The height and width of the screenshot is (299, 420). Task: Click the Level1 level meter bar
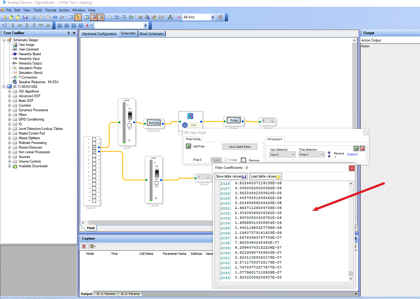[124, 123]
